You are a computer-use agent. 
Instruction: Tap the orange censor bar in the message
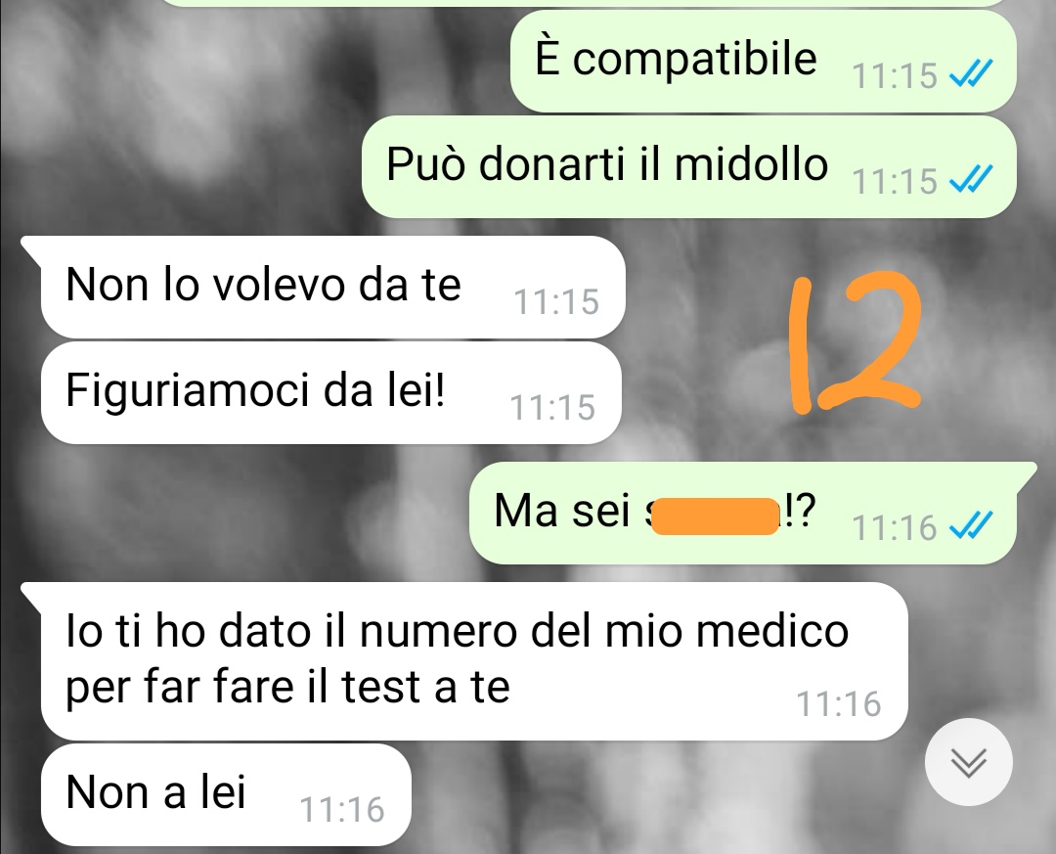pos(715,516)
